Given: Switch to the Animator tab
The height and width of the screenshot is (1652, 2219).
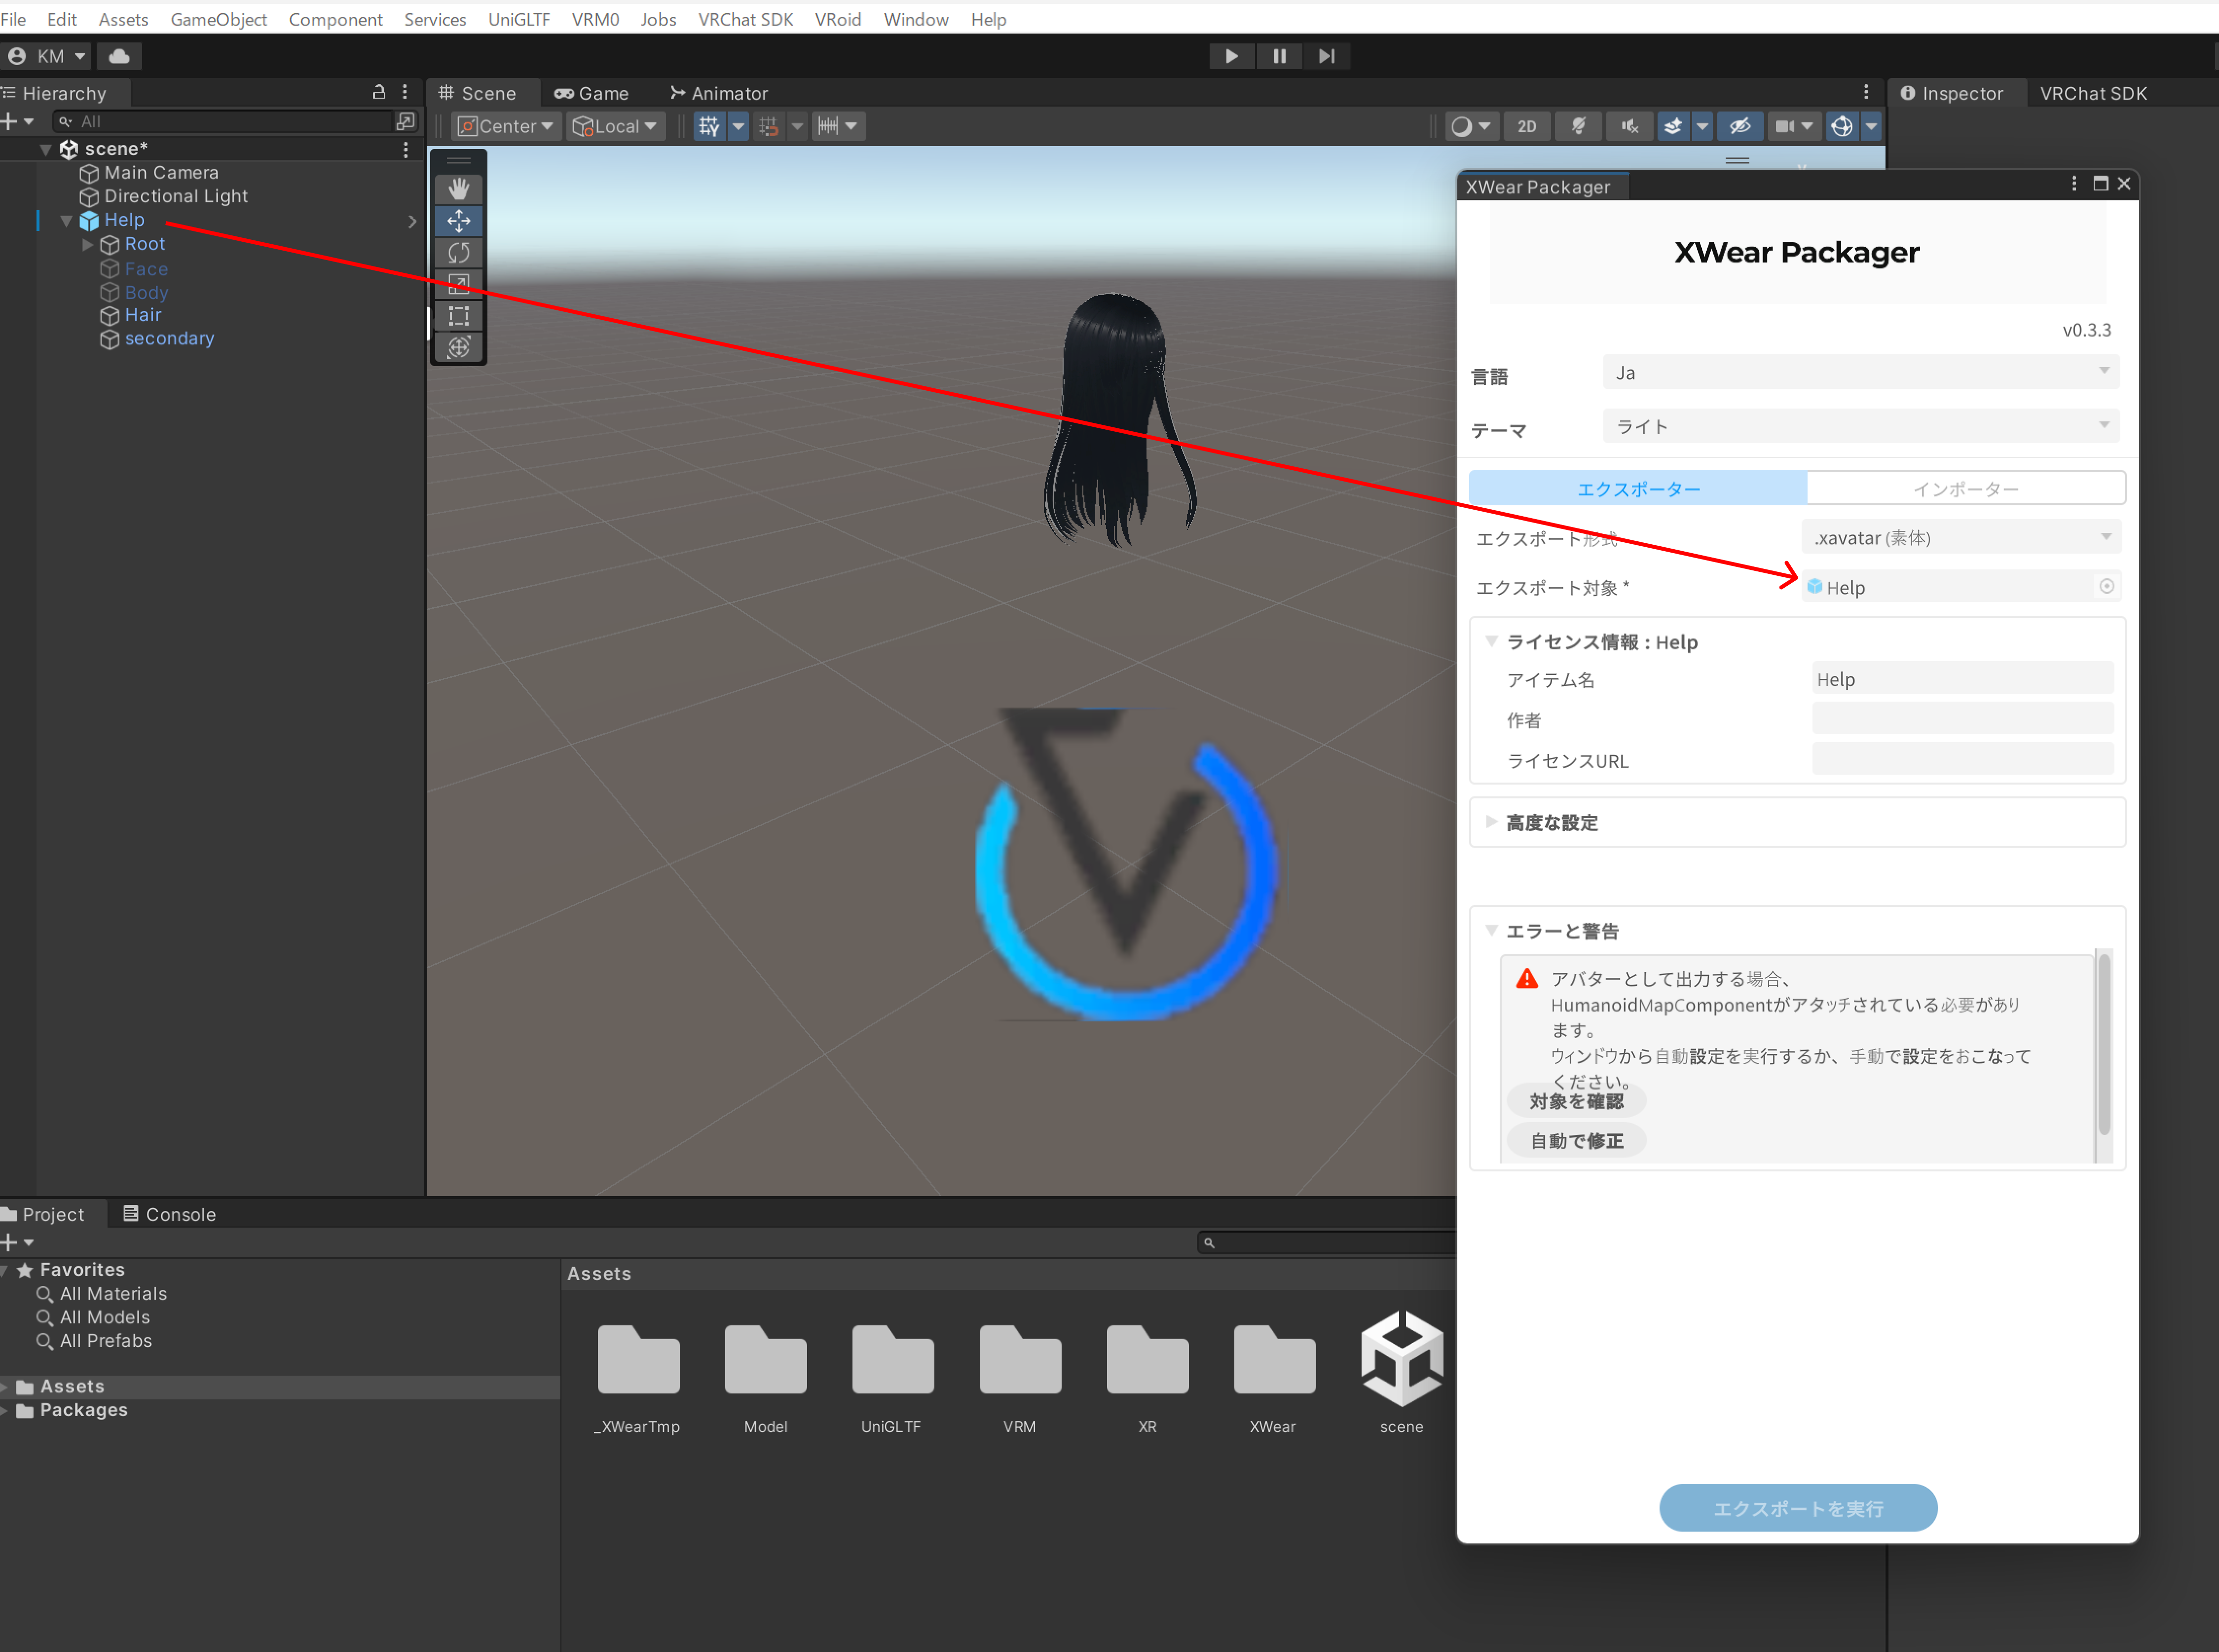Looking at the screenshot, I should click(719, 93).
